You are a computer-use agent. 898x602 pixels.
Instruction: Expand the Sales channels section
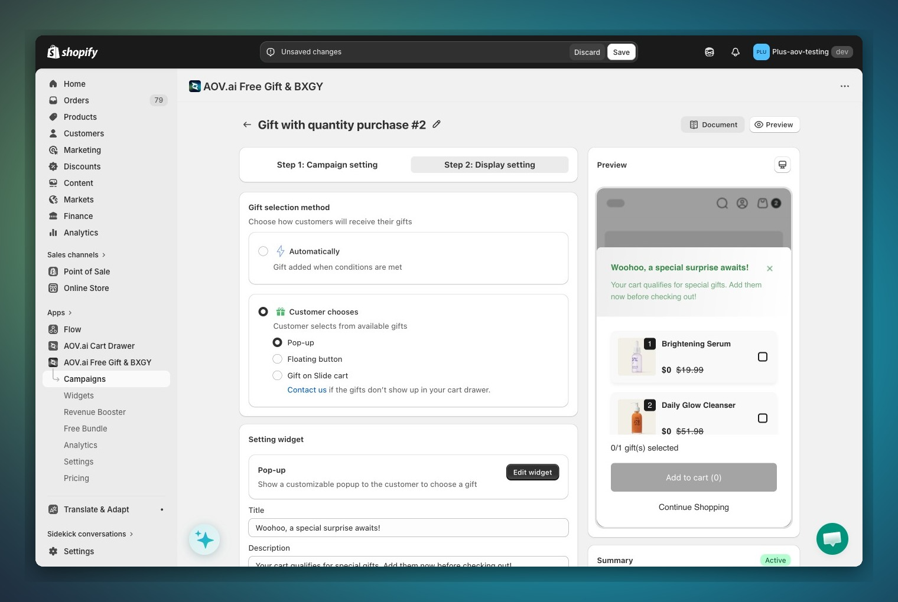[76, 255]
